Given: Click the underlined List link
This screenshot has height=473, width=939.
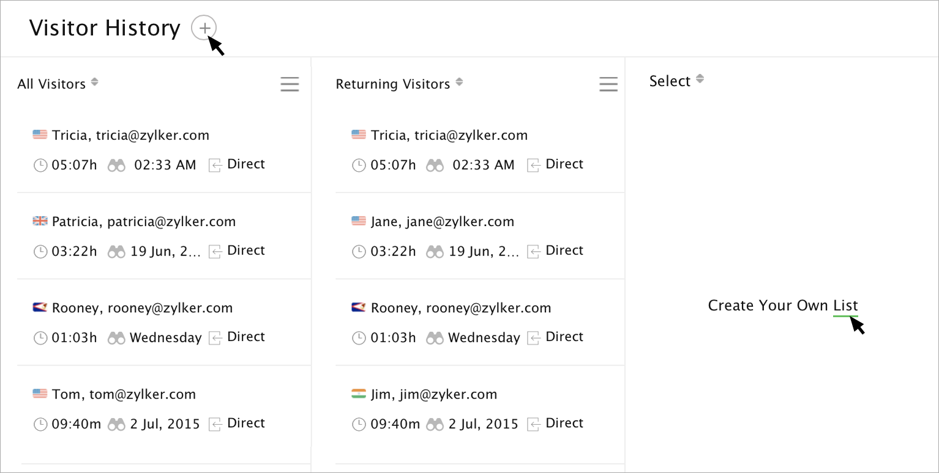Looking at the screenshot, I should (845, 306).
